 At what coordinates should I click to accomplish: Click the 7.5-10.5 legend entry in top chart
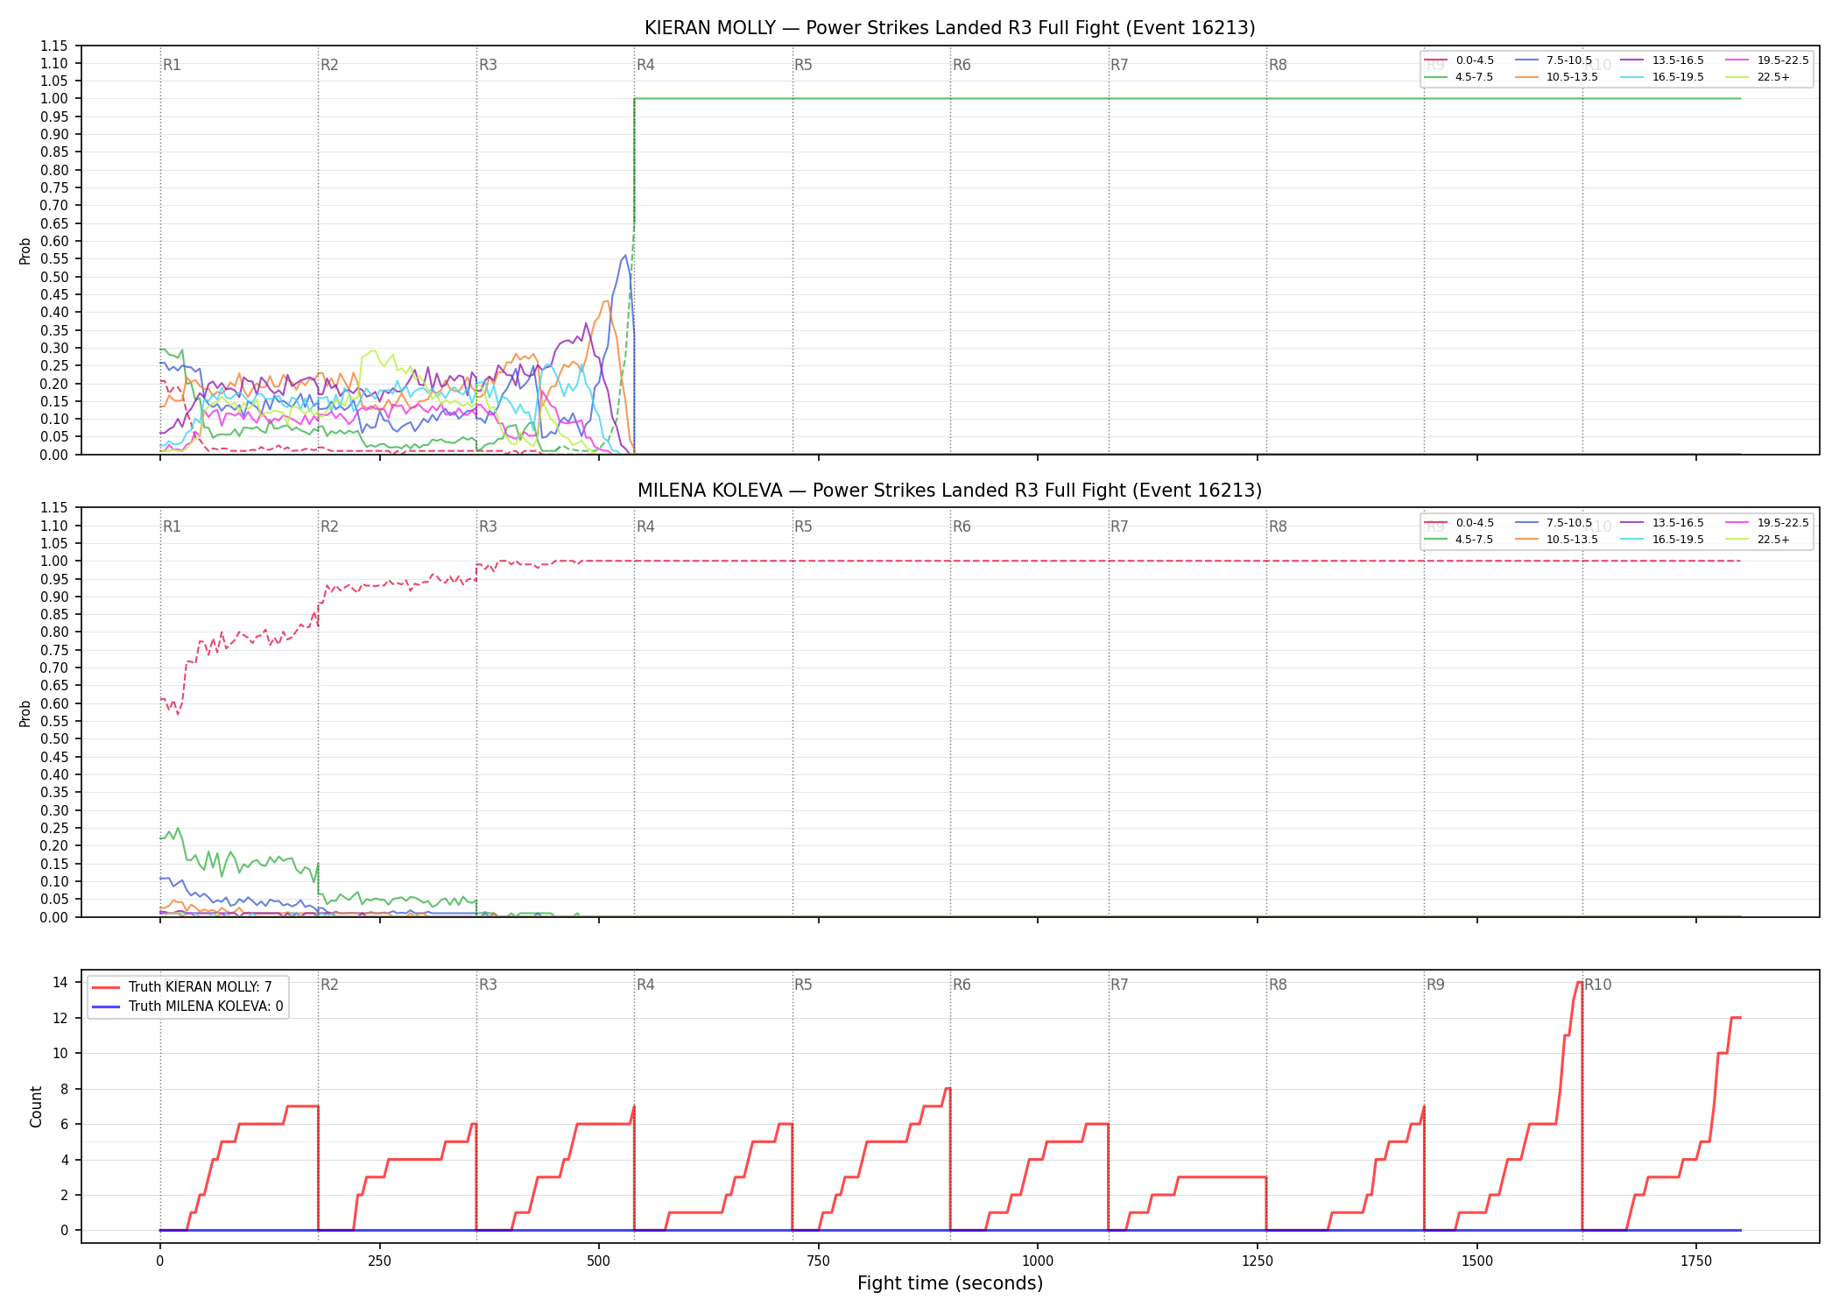(1554, 60)
